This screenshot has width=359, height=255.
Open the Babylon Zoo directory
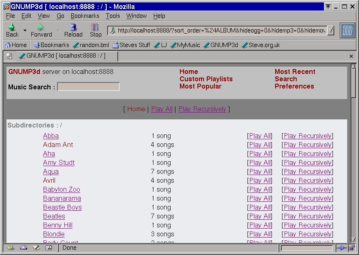pyautogui.click(x=61, y=189)
